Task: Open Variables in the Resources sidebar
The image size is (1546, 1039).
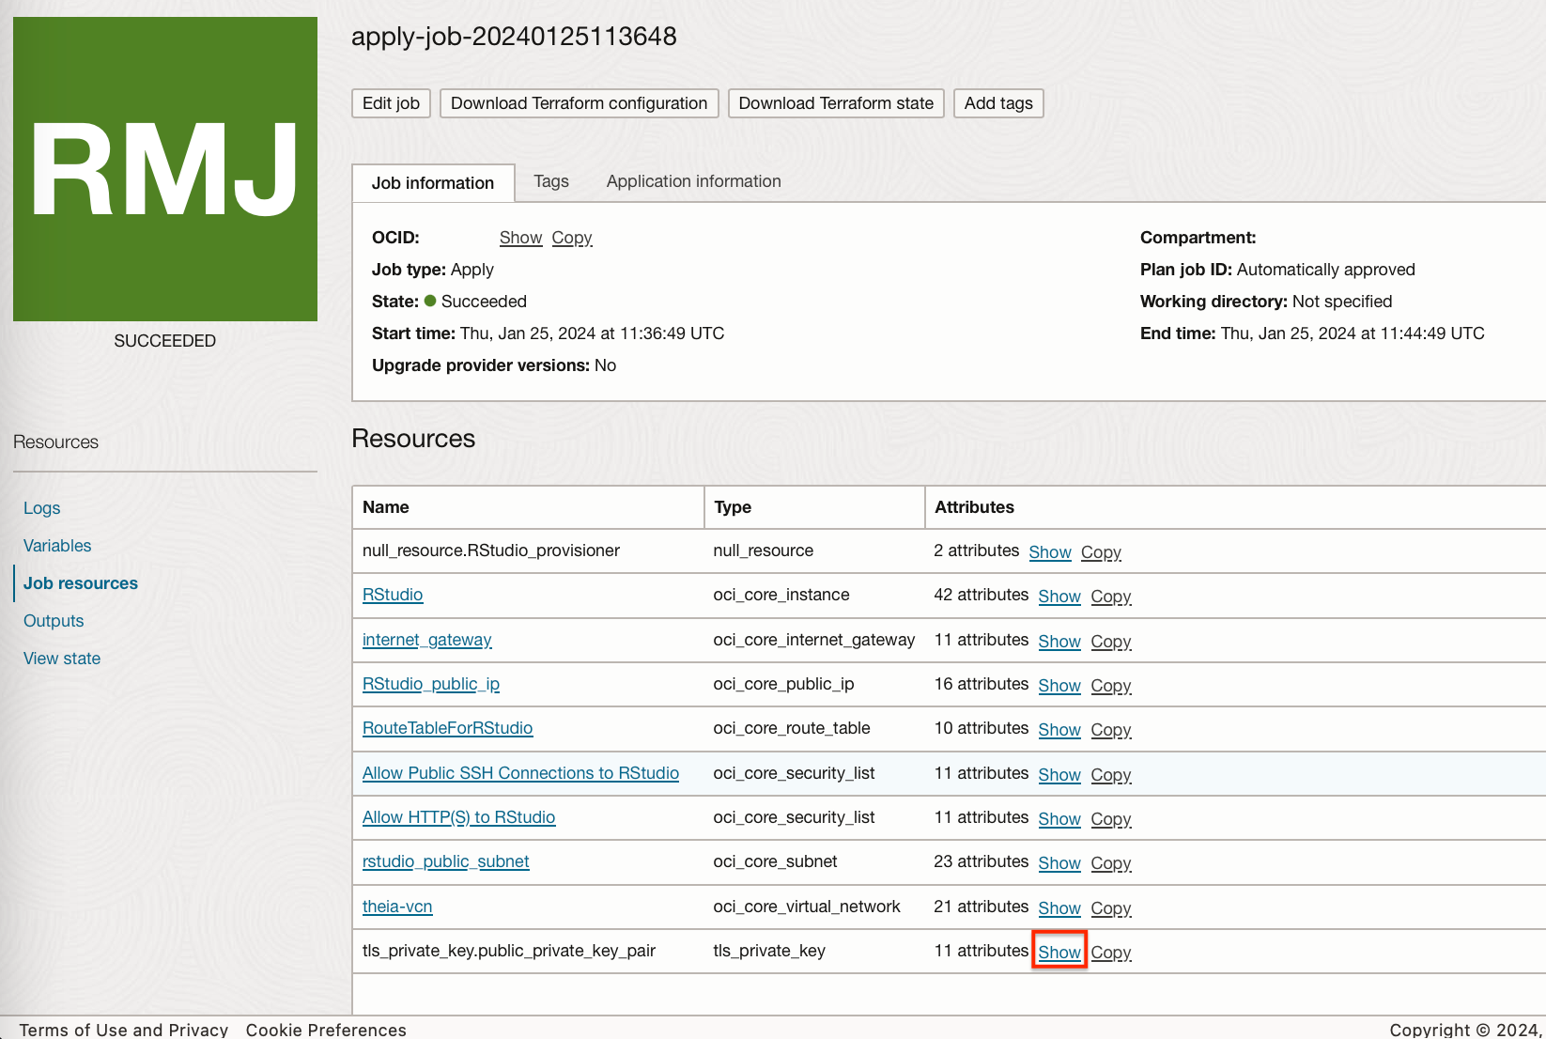Action: (57, 546)
